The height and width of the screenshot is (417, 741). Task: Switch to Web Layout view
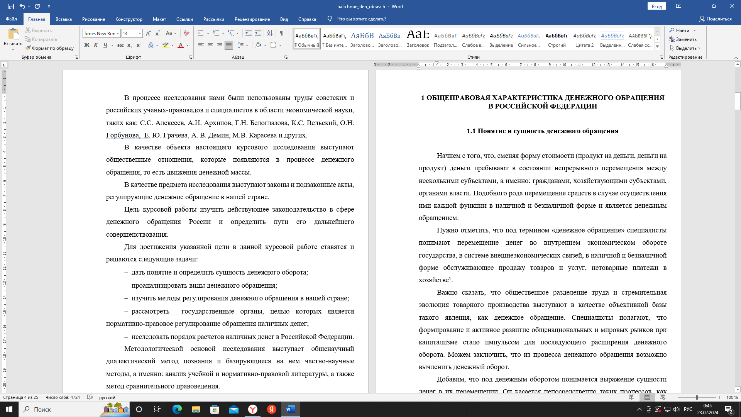click(x=663, y=397)
